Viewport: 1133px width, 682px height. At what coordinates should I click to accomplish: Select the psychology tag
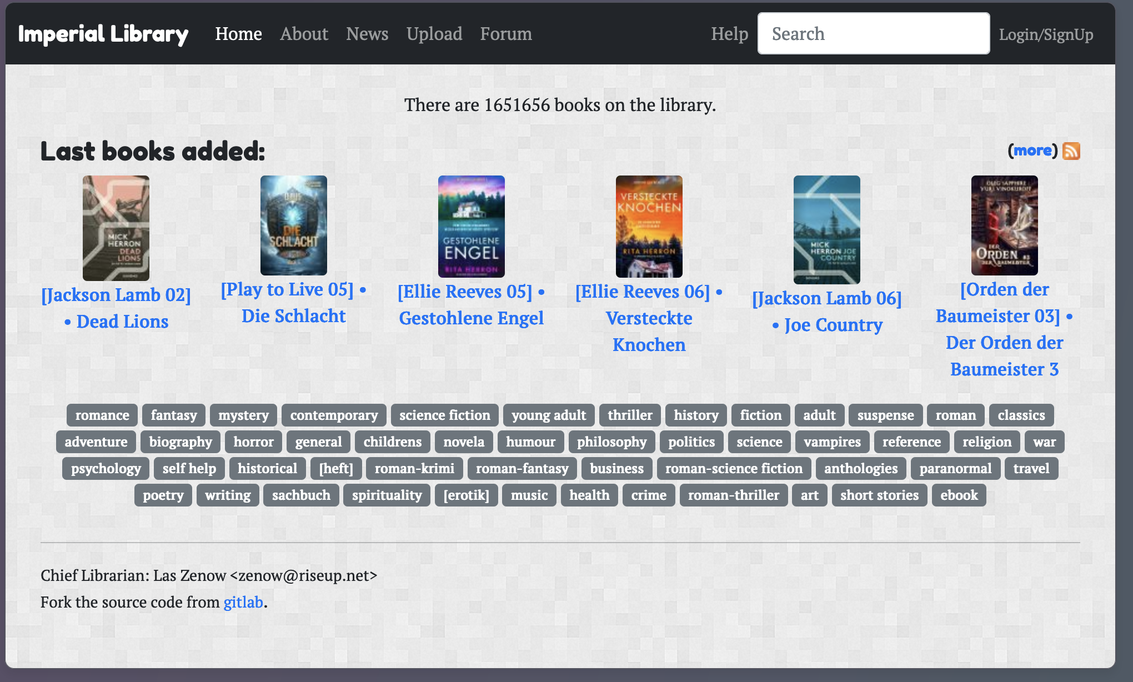click(x=106, y=468)
